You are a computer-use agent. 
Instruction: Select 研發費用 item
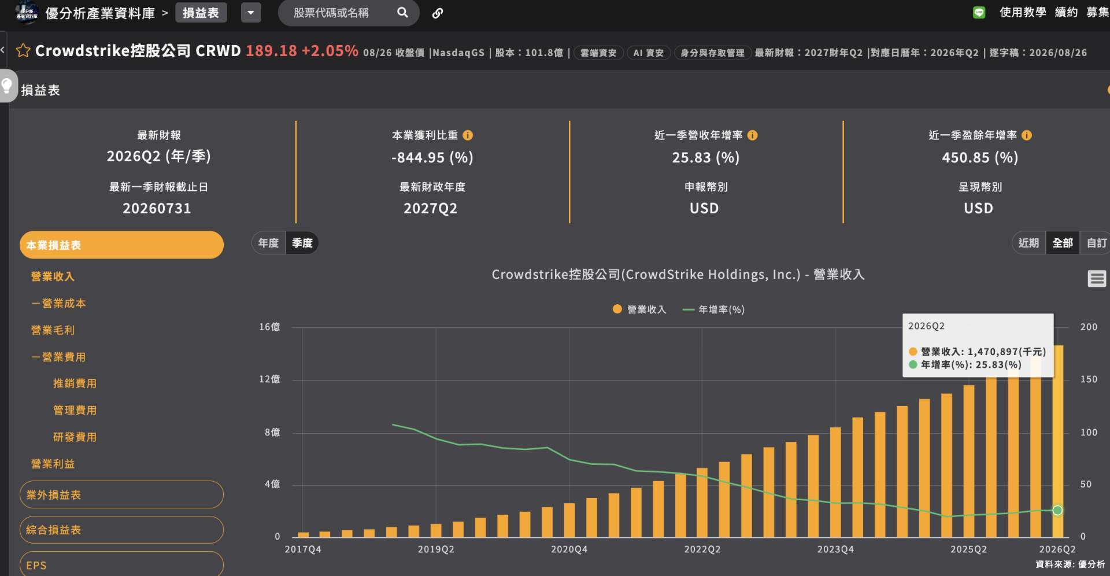tap(75, 437)
